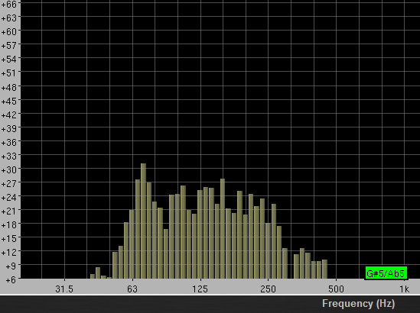Click the green G#5/Ab5 note label

point(386,273)
